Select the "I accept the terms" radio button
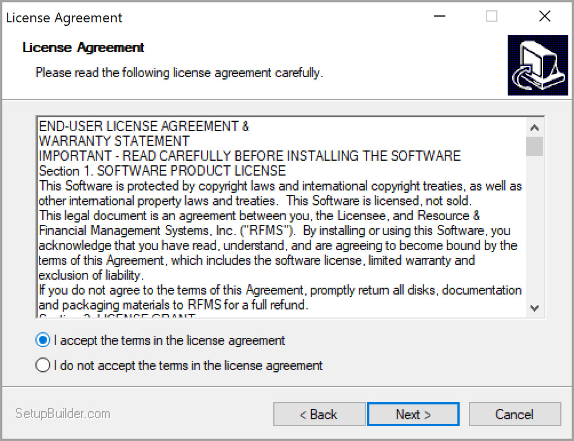Image resolution: width=574 pixels, height=441 pixels. 42,340
